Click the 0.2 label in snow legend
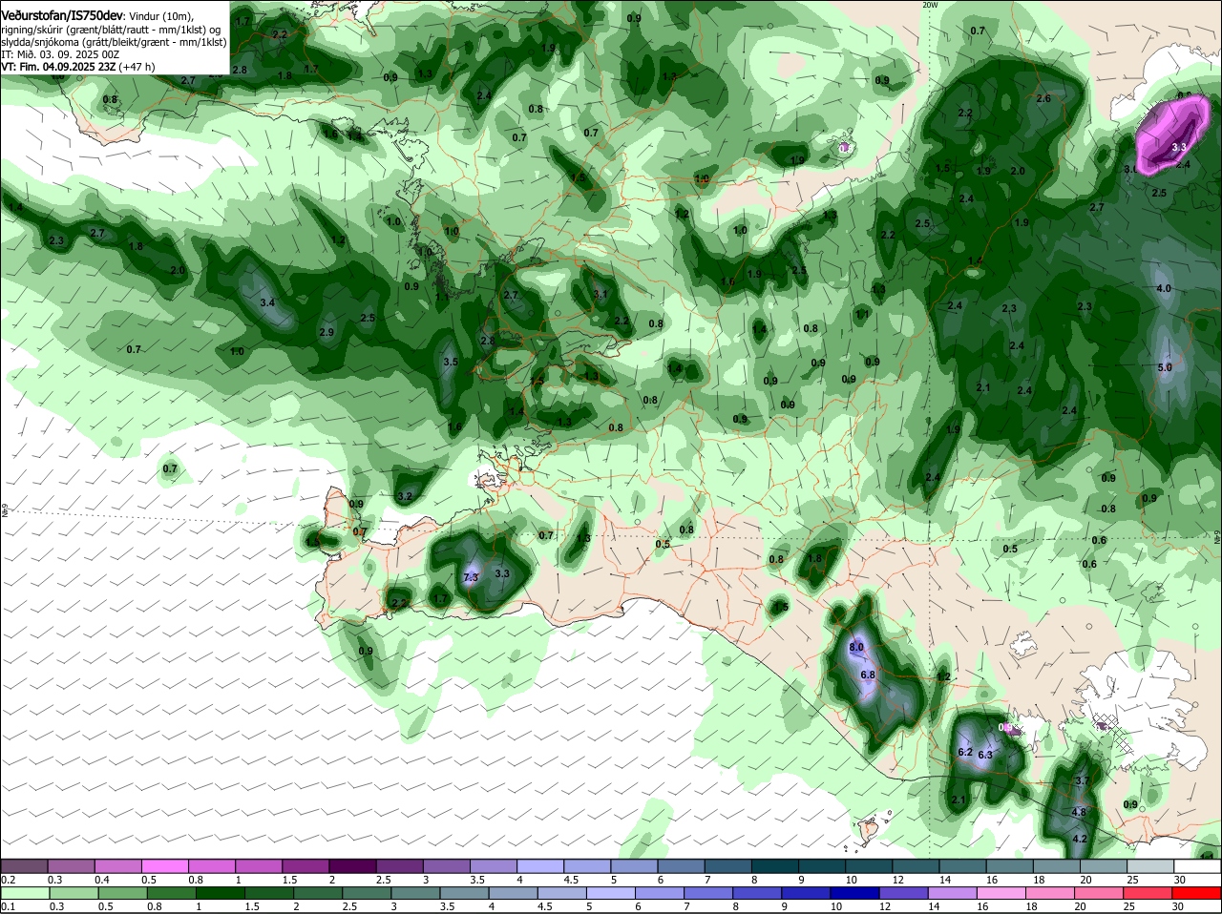Viewport: 1222px width, 914px height. [x=8, y=879]
